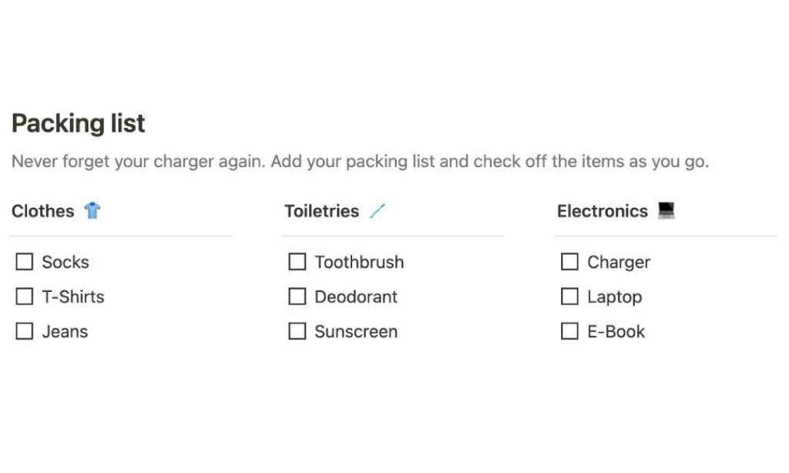Click the E-Book item label
This screenshot has width=789, height=473.
pos(616,332)
